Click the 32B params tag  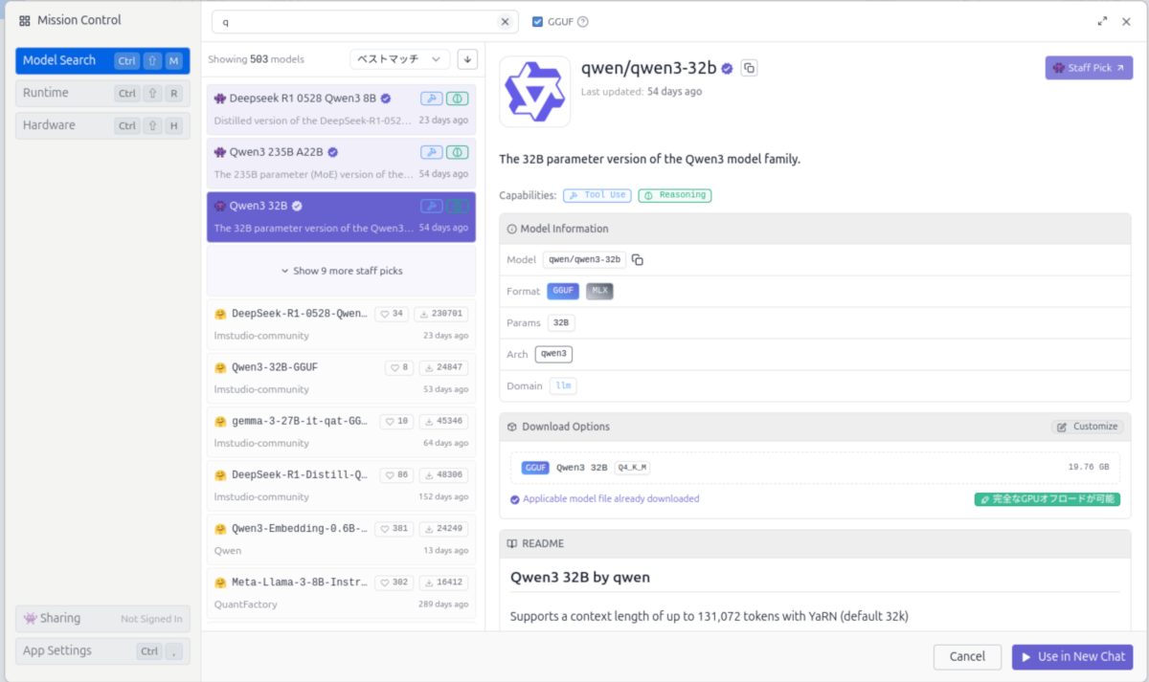pyautogui.click(x=561, y=322)
